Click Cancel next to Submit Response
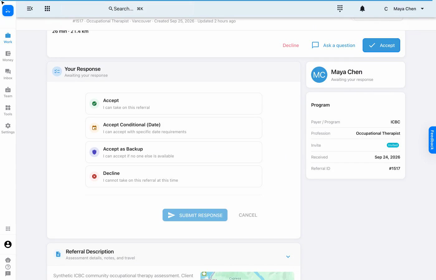This screenshot has width=436, height=280. tap(248, 215)
